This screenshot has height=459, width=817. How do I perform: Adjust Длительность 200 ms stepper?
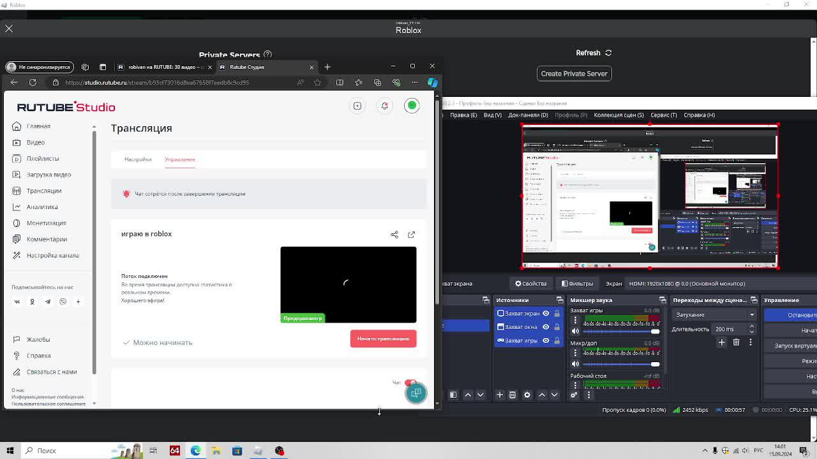pos(751,329)
